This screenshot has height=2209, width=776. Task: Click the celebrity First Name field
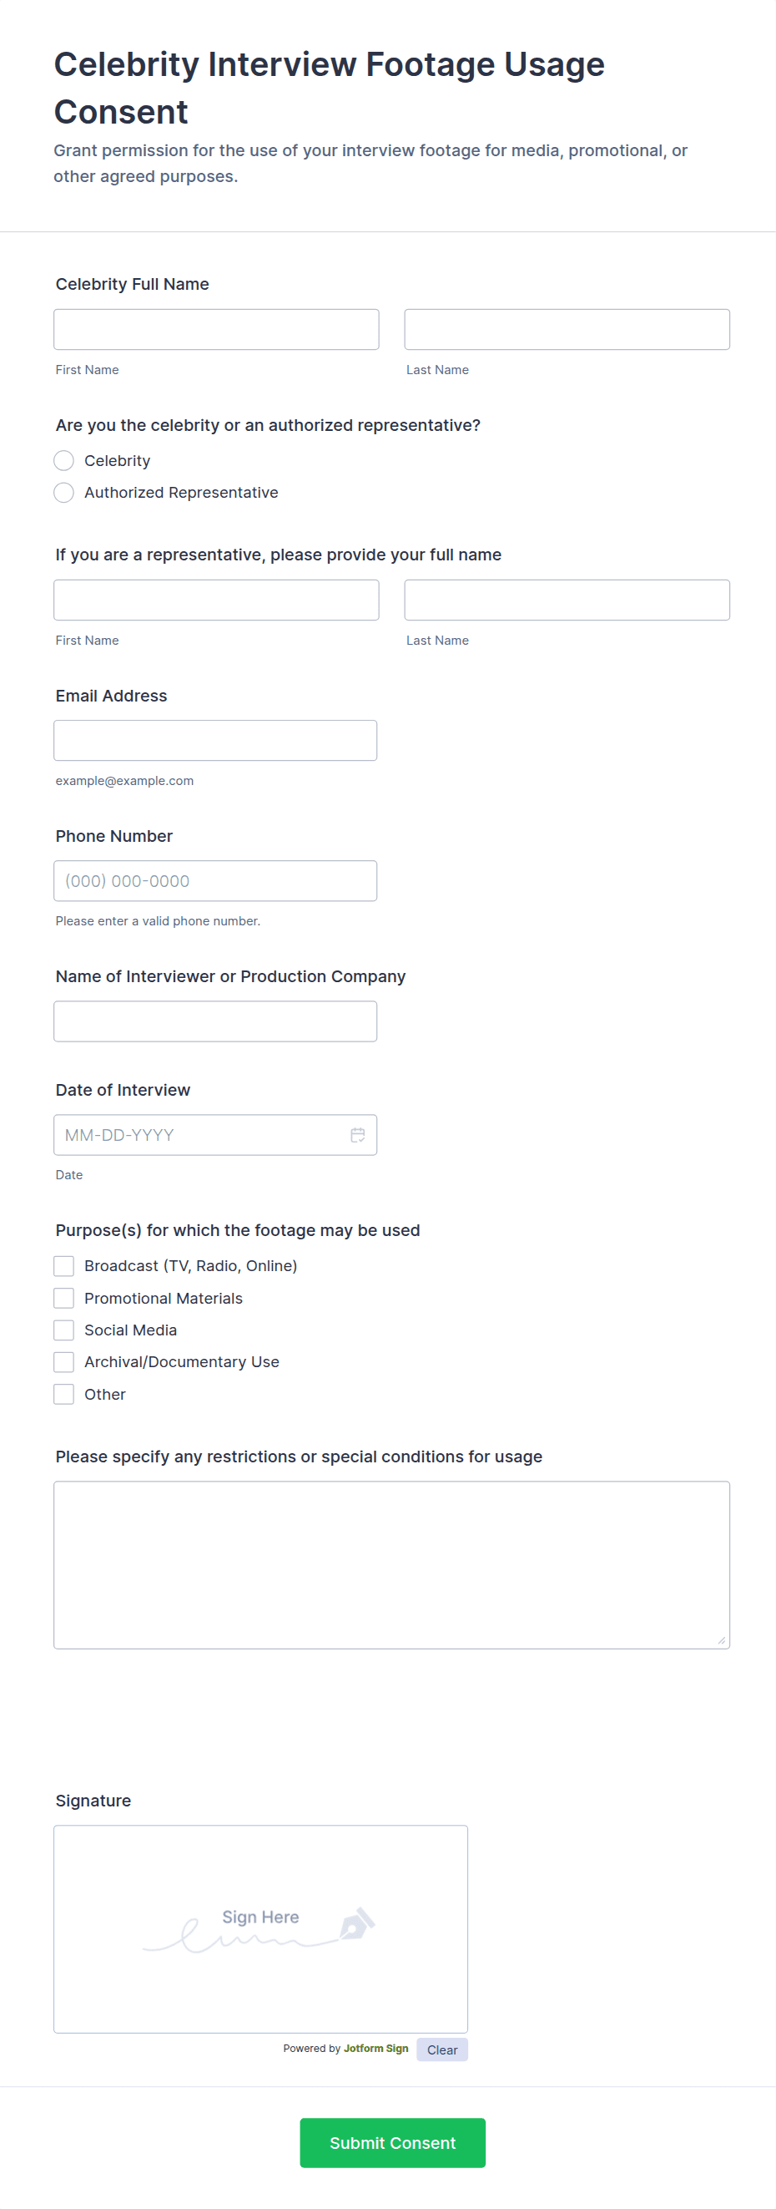click(216, 329)
